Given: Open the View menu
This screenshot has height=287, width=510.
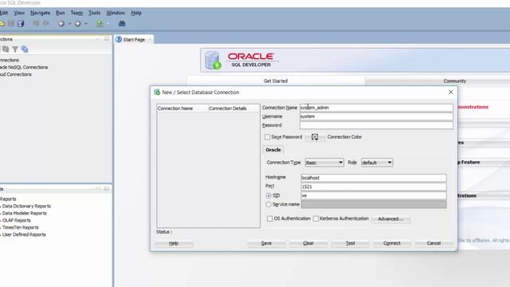Looking at the screenshot, I should coord(19,13).
